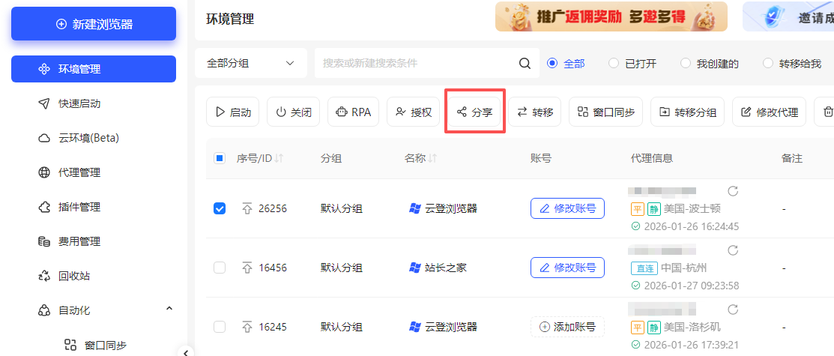Check the row 16245 checkbox

click(x=219, y=327)
